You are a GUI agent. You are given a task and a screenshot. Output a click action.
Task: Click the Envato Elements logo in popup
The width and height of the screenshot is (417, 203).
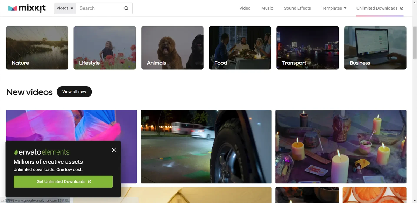(x=42, y=152)
